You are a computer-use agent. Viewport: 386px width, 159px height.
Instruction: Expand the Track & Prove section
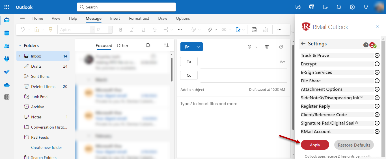coord(377,56)
